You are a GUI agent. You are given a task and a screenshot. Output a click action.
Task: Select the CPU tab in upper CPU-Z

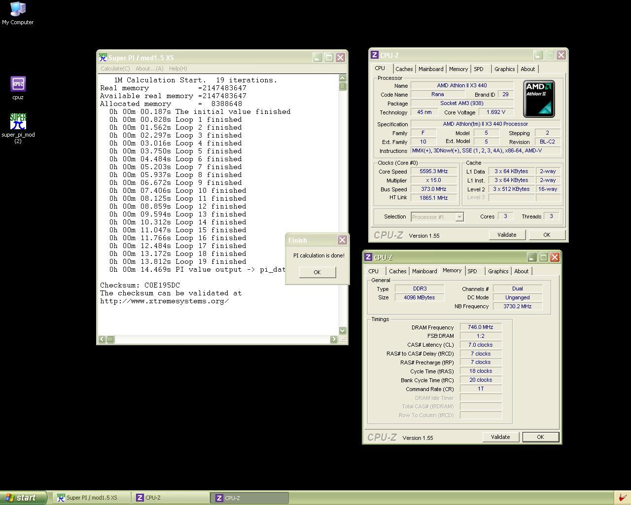point(380,68)
